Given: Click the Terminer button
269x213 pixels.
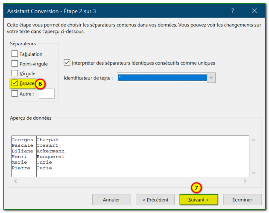Looking at the screenshot, I should click(x=242, y=200).
